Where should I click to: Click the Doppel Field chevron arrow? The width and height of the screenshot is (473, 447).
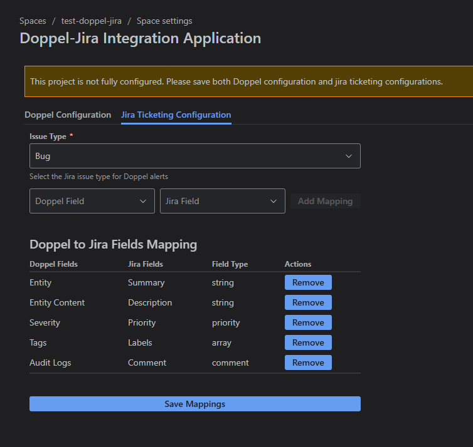coord(143,201)
